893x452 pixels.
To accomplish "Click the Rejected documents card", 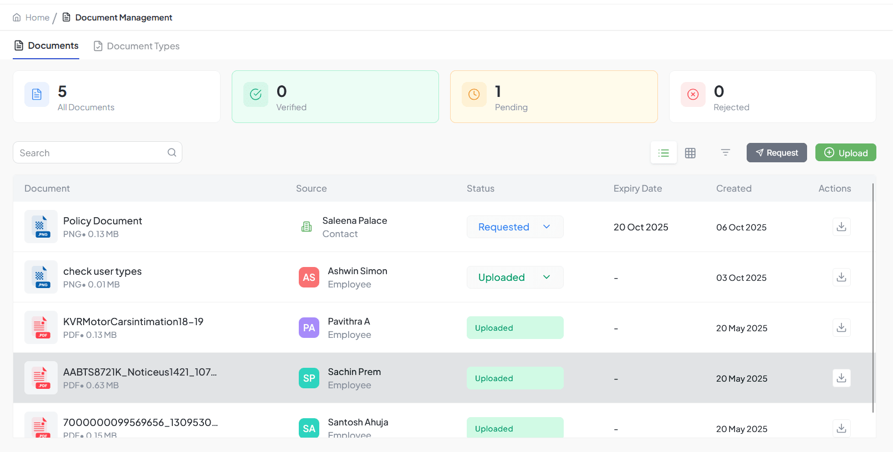I will click(x=772, y=97).
